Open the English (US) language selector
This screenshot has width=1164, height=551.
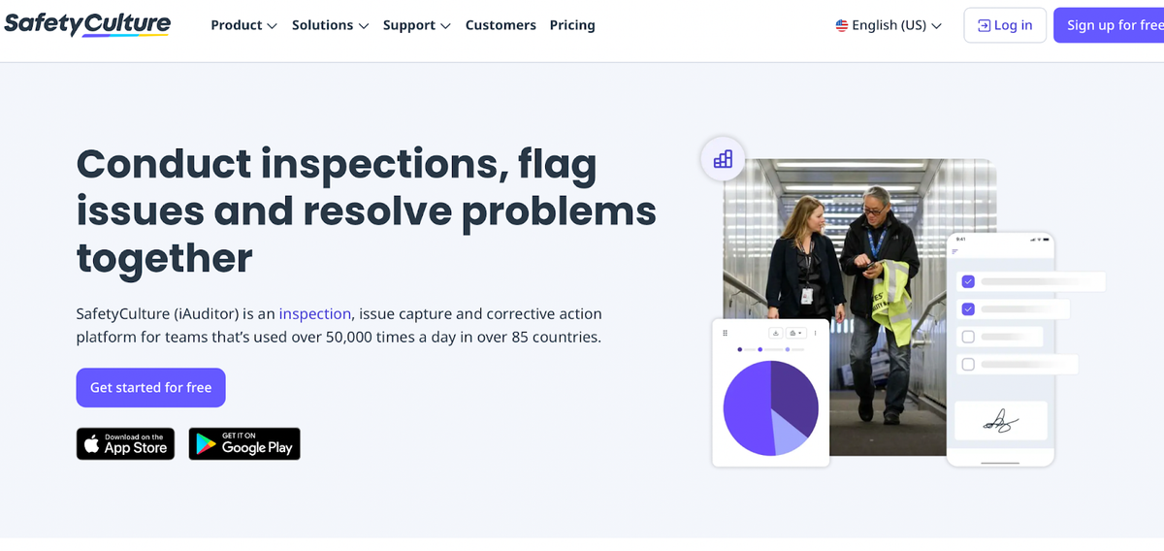[889, 26]
